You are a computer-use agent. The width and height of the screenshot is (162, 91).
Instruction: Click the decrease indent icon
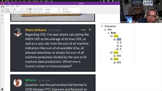point(34,9)
